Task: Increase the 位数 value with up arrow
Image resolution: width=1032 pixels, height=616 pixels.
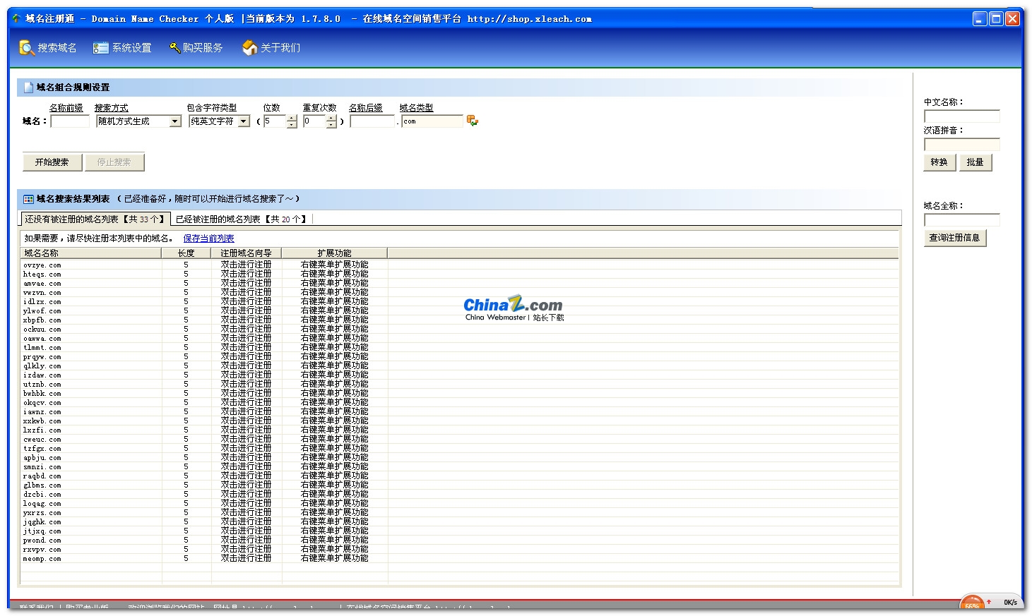Action: pos(292,118)
